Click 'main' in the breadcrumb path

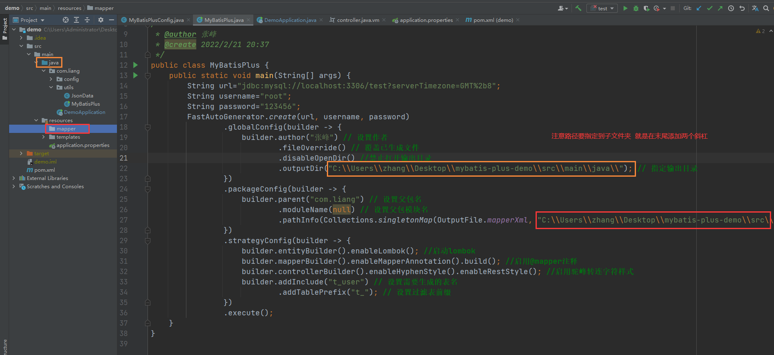[x=45, y=8]
